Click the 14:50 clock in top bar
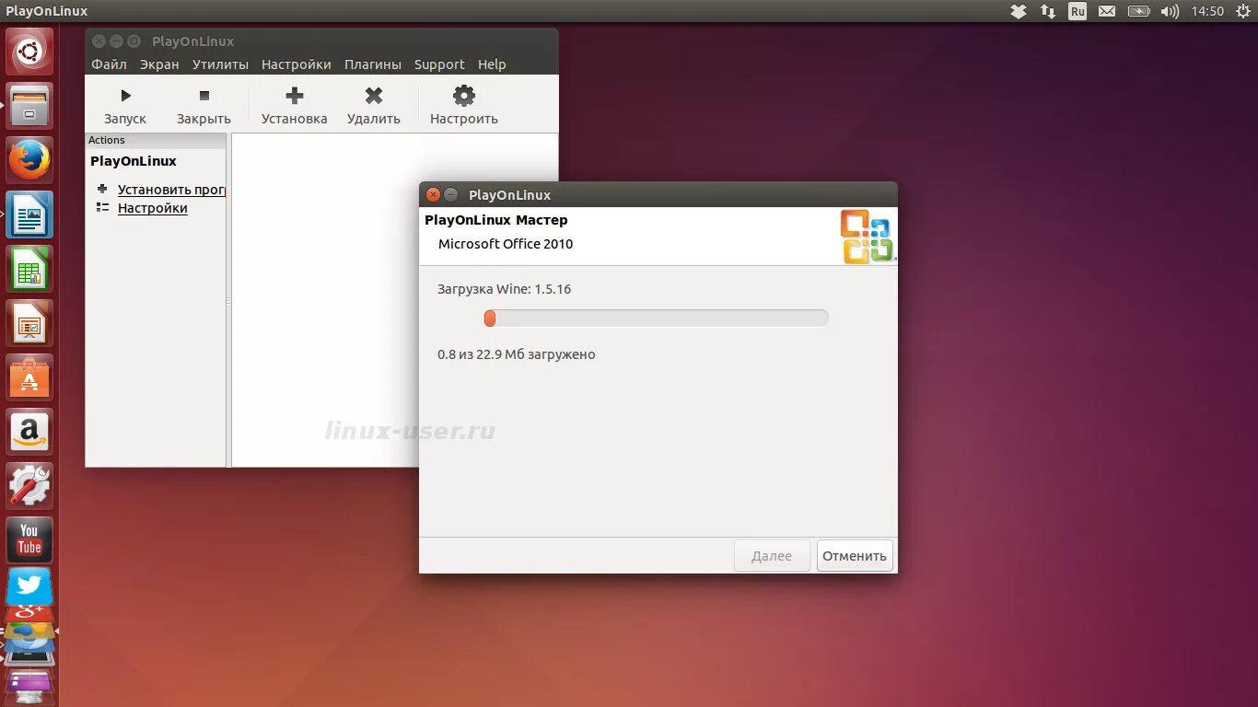The image size is (1258, 707). point(1207,11)
